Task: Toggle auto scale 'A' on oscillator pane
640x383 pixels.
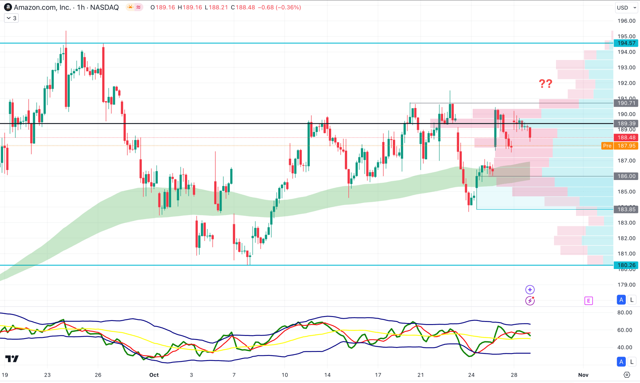Action: [x=621, y=361]
